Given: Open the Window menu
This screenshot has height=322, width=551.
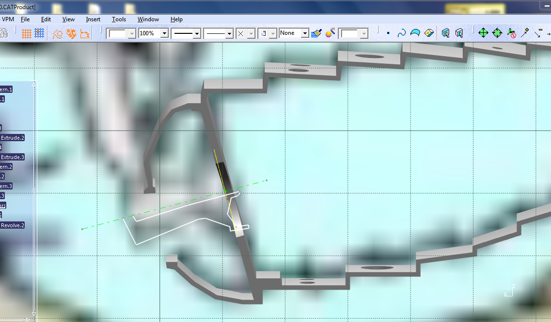Looking at the screenshot, I should click(148, 19).
